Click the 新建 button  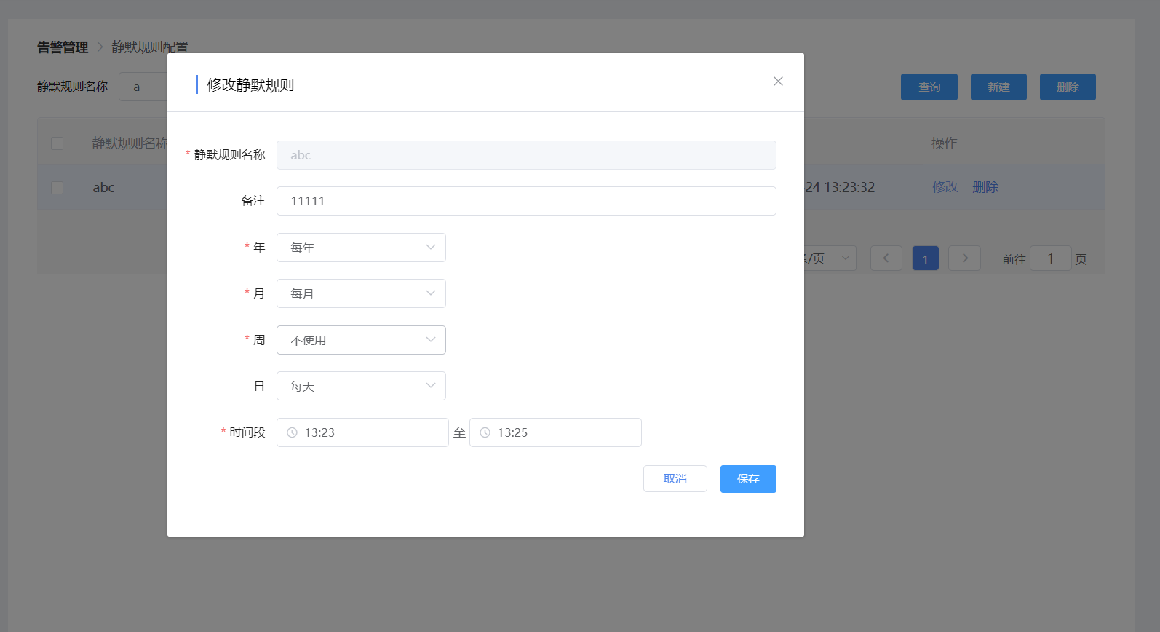(x=998, y=87)
